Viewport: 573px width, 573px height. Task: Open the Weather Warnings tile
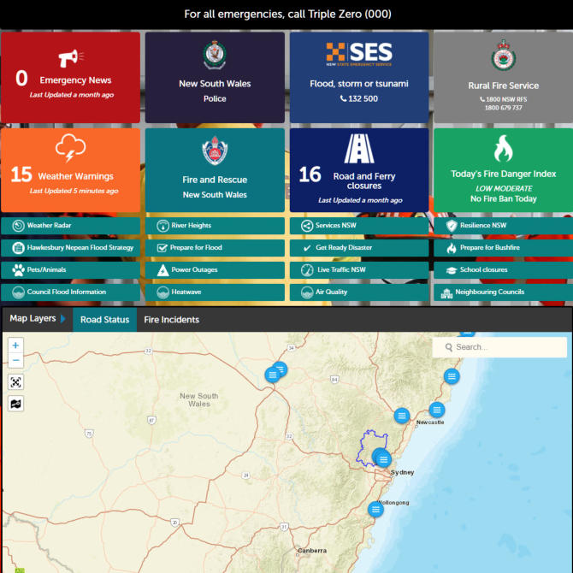coord(70,170)
